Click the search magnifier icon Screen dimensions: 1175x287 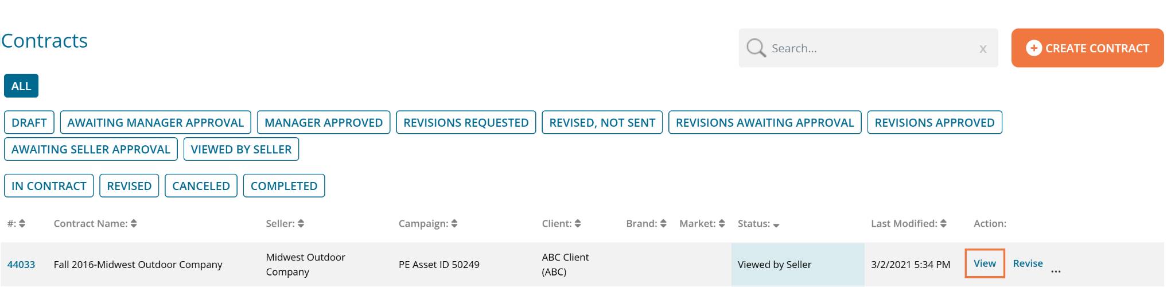point(756,48)
